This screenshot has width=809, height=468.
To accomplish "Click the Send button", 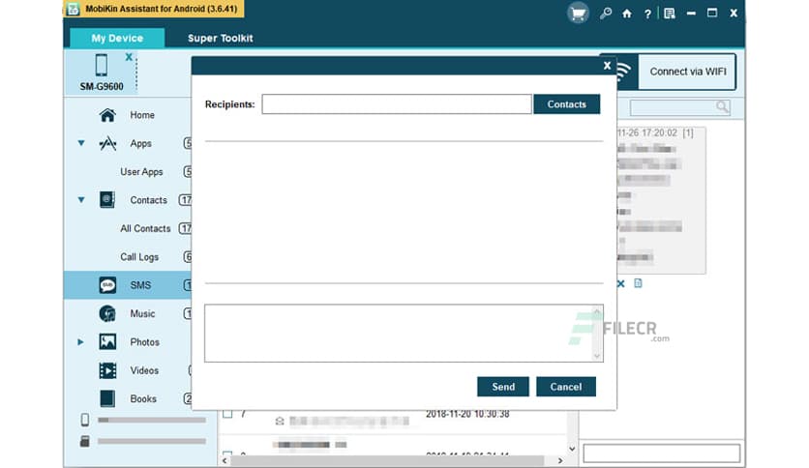I will [x=503, y=387].
